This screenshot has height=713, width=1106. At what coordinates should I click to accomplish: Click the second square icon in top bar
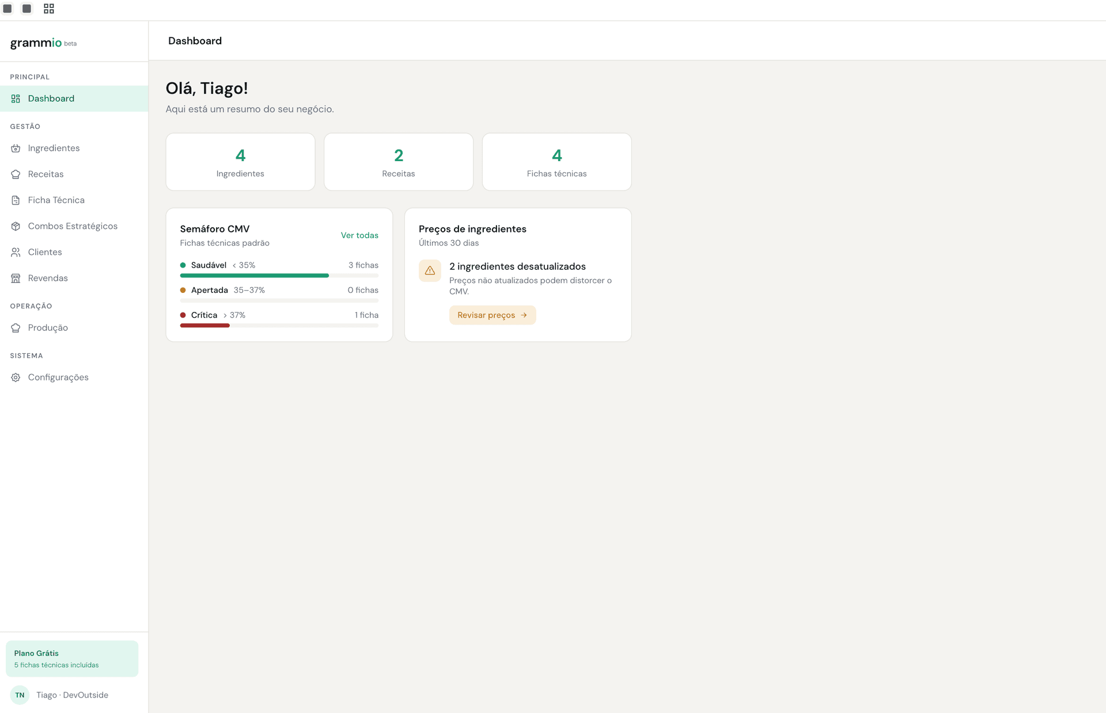26,9
